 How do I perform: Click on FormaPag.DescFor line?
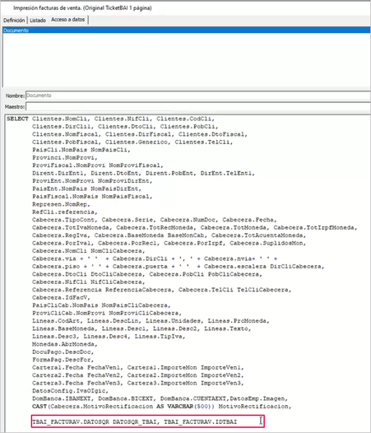click(x=63, y=360)
